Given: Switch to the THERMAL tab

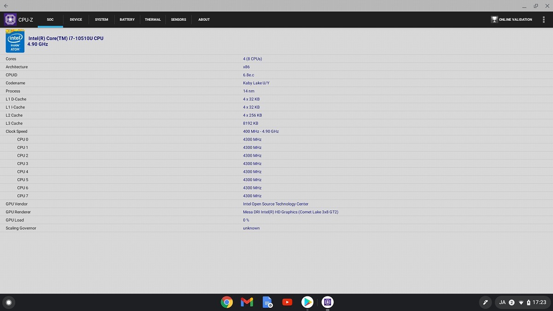Looking at the screenshot, I should point(153,19).
